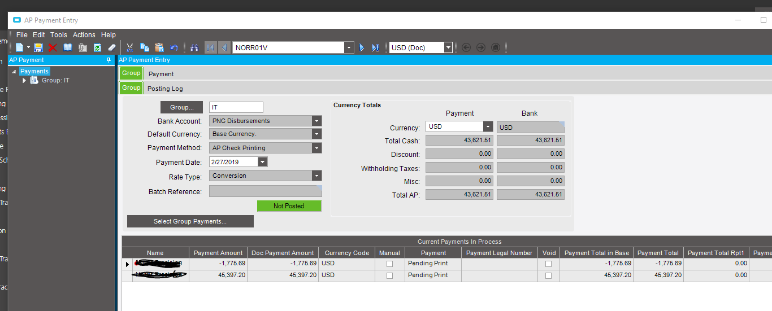The width and height of the screenshot is (772, 311).
Task: Open the File menu
Action: (21, 35)
